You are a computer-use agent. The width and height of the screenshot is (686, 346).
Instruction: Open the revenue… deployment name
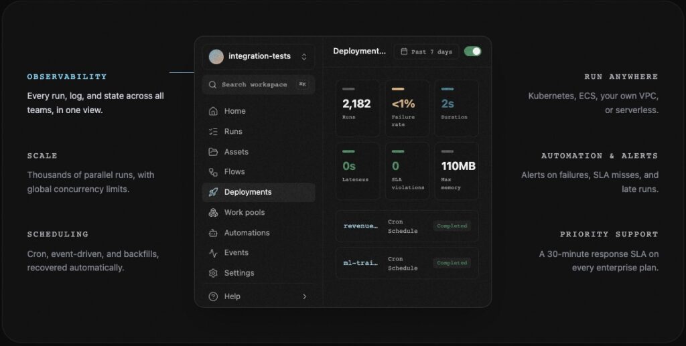click(x=360, y=226)
